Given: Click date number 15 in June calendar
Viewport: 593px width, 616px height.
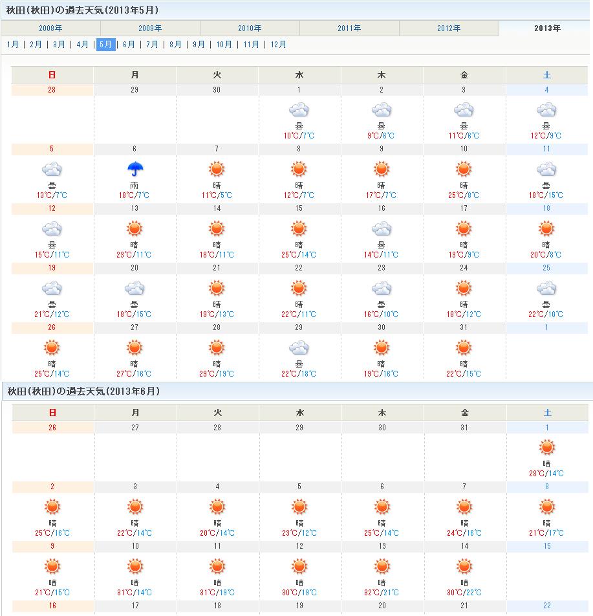Looking at the screenshot, I should (547, 546).
